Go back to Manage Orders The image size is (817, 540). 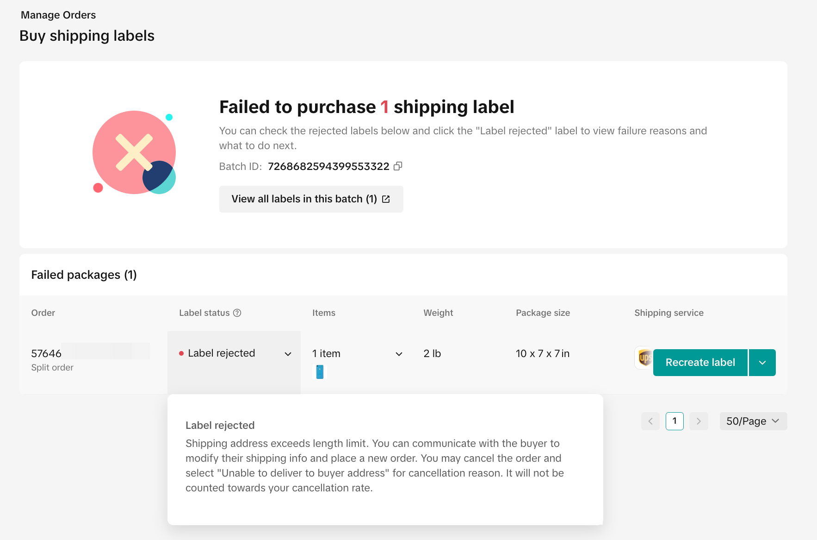click(58, 15)
